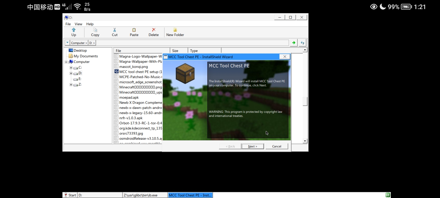
Task: Expand the Z: drive node
Action: point(71,85)
